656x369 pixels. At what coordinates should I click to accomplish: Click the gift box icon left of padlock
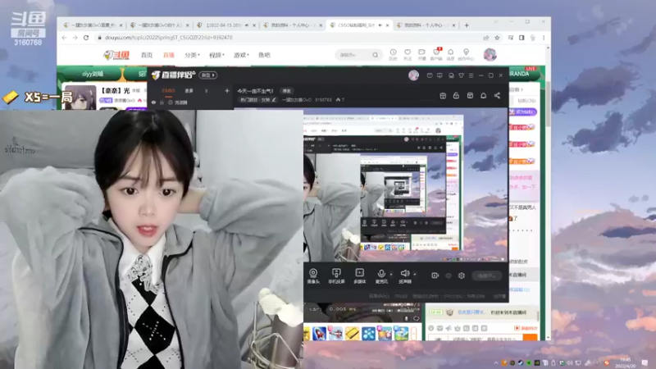click(x=443, y=95)
